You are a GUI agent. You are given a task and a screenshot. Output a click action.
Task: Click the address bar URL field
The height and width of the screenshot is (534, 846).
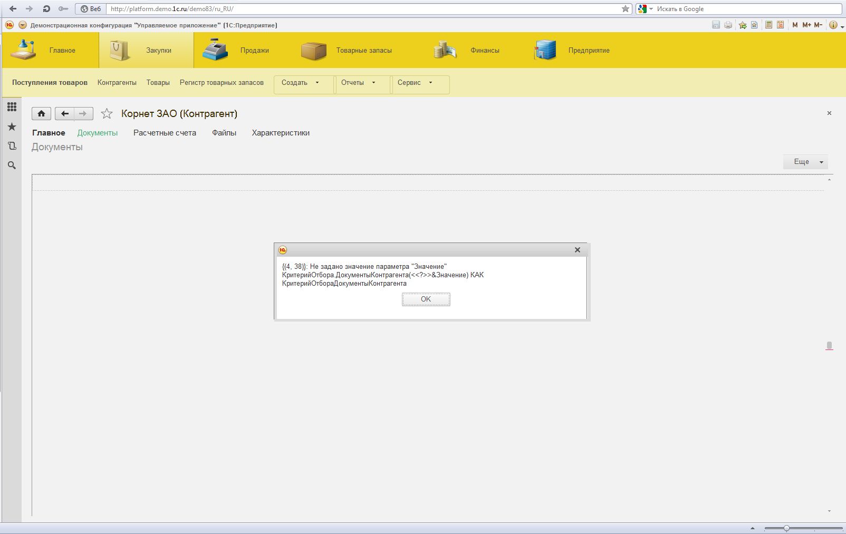[x=364, y=8]
